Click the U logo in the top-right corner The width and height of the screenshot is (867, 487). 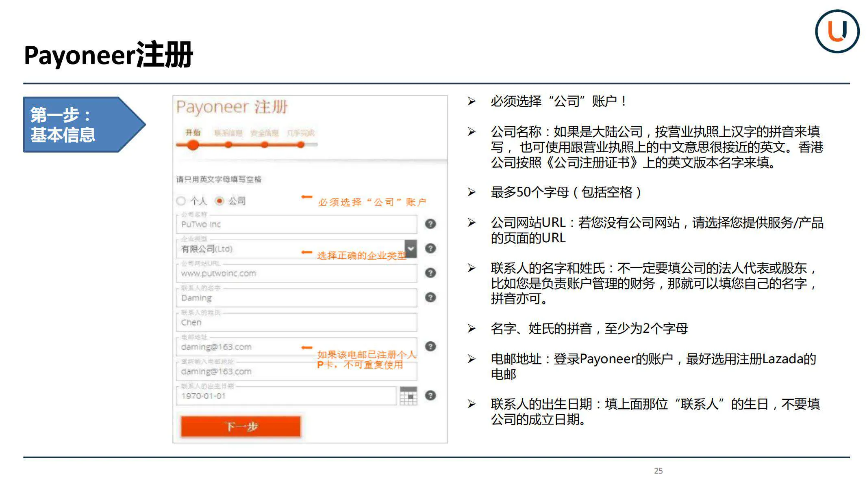[838, 30]
